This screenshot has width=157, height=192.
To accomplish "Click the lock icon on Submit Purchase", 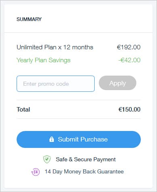I will [51, 139].
